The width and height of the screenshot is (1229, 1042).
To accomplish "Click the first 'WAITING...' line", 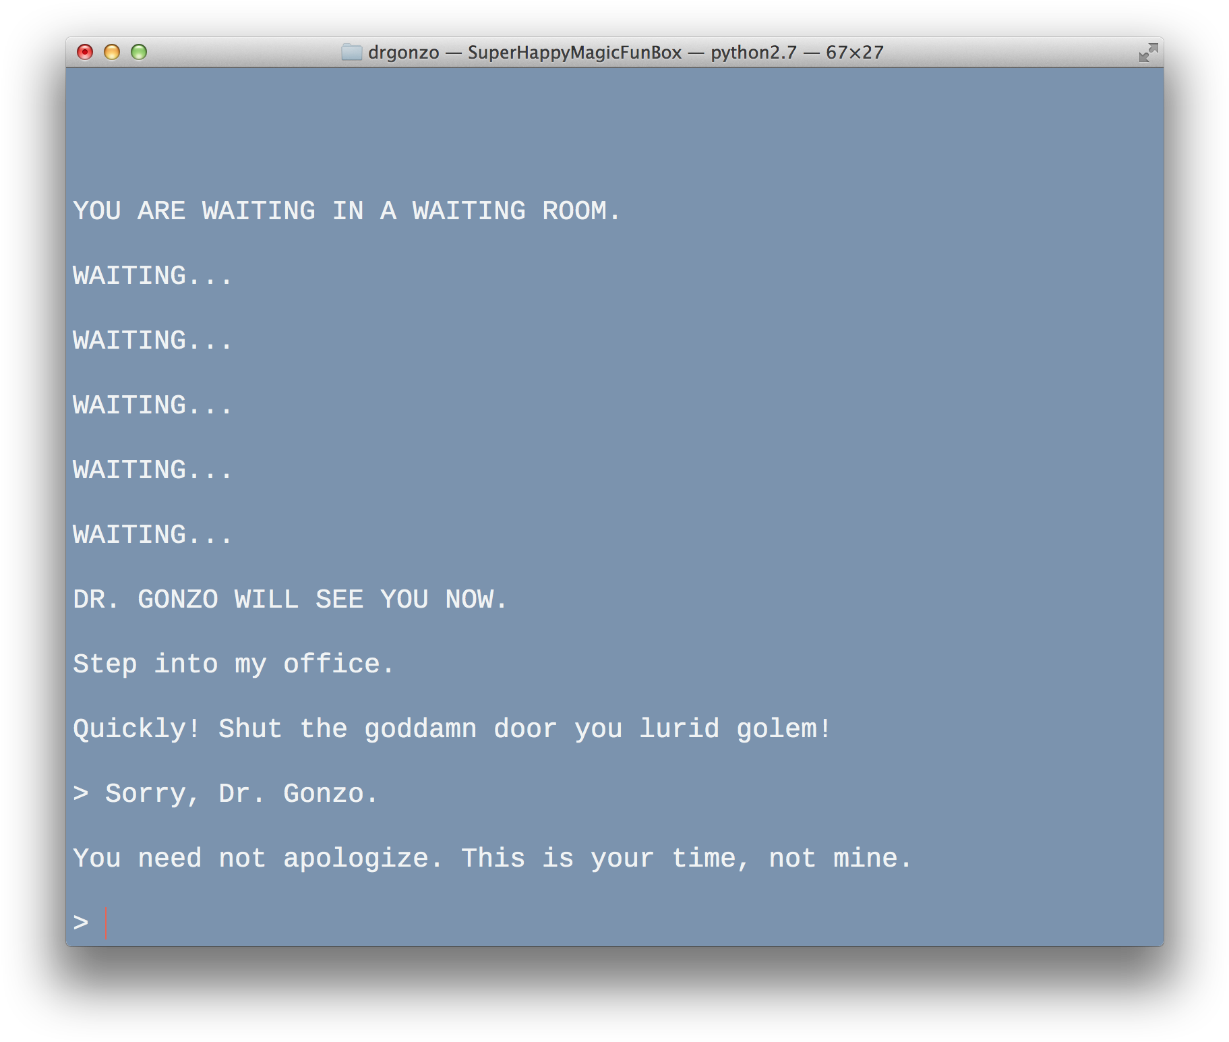I will (152, 276).
